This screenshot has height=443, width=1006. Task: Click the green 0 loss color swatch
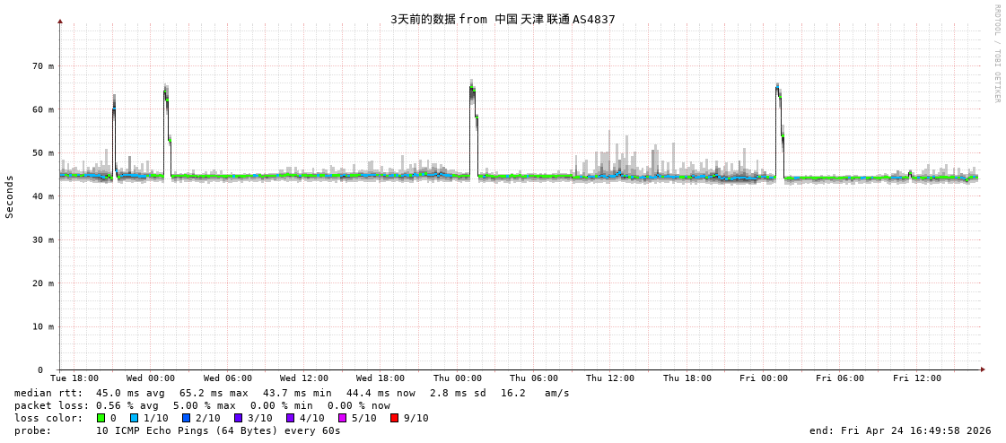pos(101,418)
